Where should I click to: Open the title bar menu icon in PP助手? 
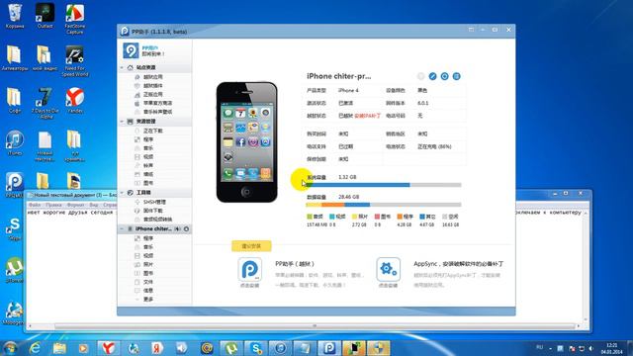pos(471,30)
